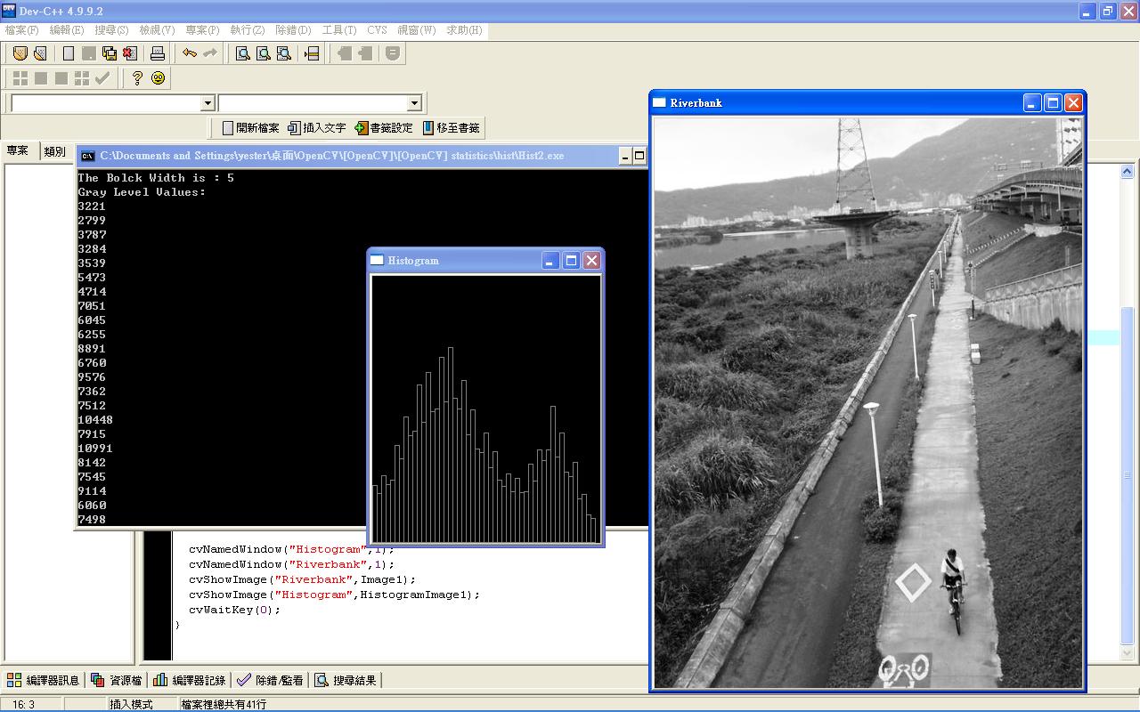This screenshot has width=1140, height=712.
Task: Open the 檔案(F) File menu
Action: point(22,30)
